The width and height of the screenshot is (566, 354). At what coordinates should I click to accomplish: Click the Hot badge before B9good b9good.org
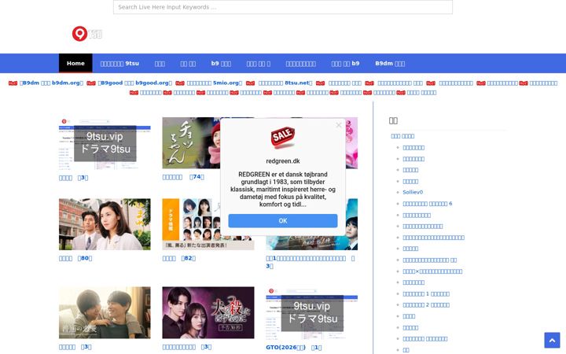91,83
